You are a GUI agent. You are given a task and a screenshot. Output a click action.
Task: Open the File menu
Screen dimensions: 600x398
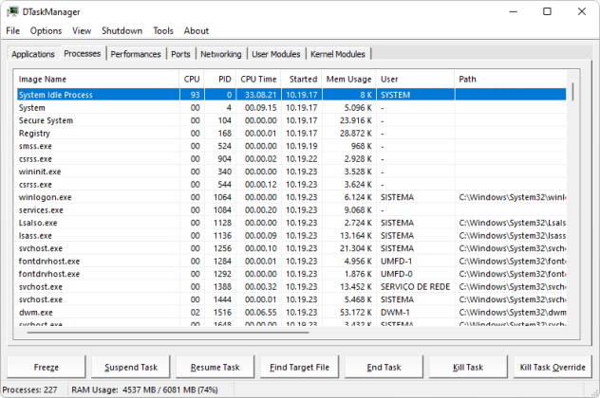[x=13, y=31]
